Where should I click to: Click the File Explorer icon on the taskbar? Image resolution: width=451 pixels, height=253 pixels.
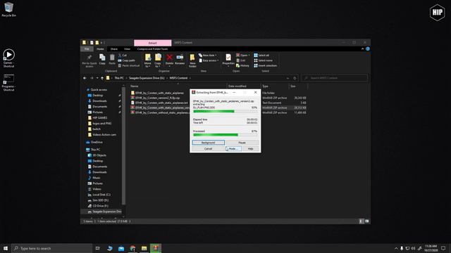click(144, 248)
